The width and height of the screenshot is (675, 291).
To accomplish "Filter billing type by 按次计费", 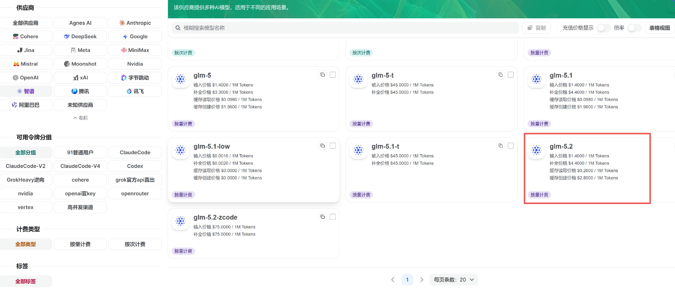I will [135, 244].
